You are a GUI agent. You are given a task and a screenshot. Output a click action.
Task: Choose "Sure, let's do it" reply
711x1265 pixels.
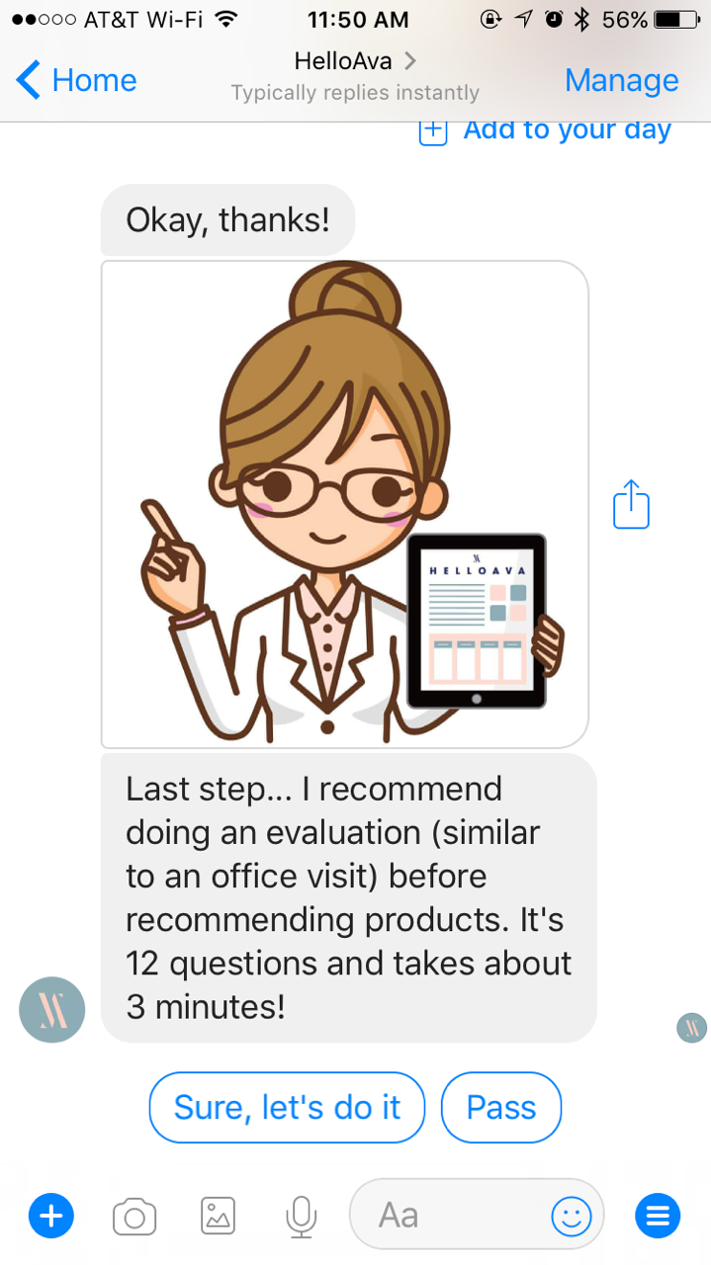[287, 1107]
